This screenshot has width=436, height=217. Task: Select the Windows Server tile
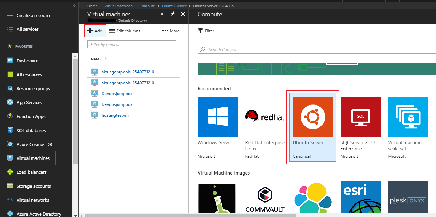[x=217, y=127]
